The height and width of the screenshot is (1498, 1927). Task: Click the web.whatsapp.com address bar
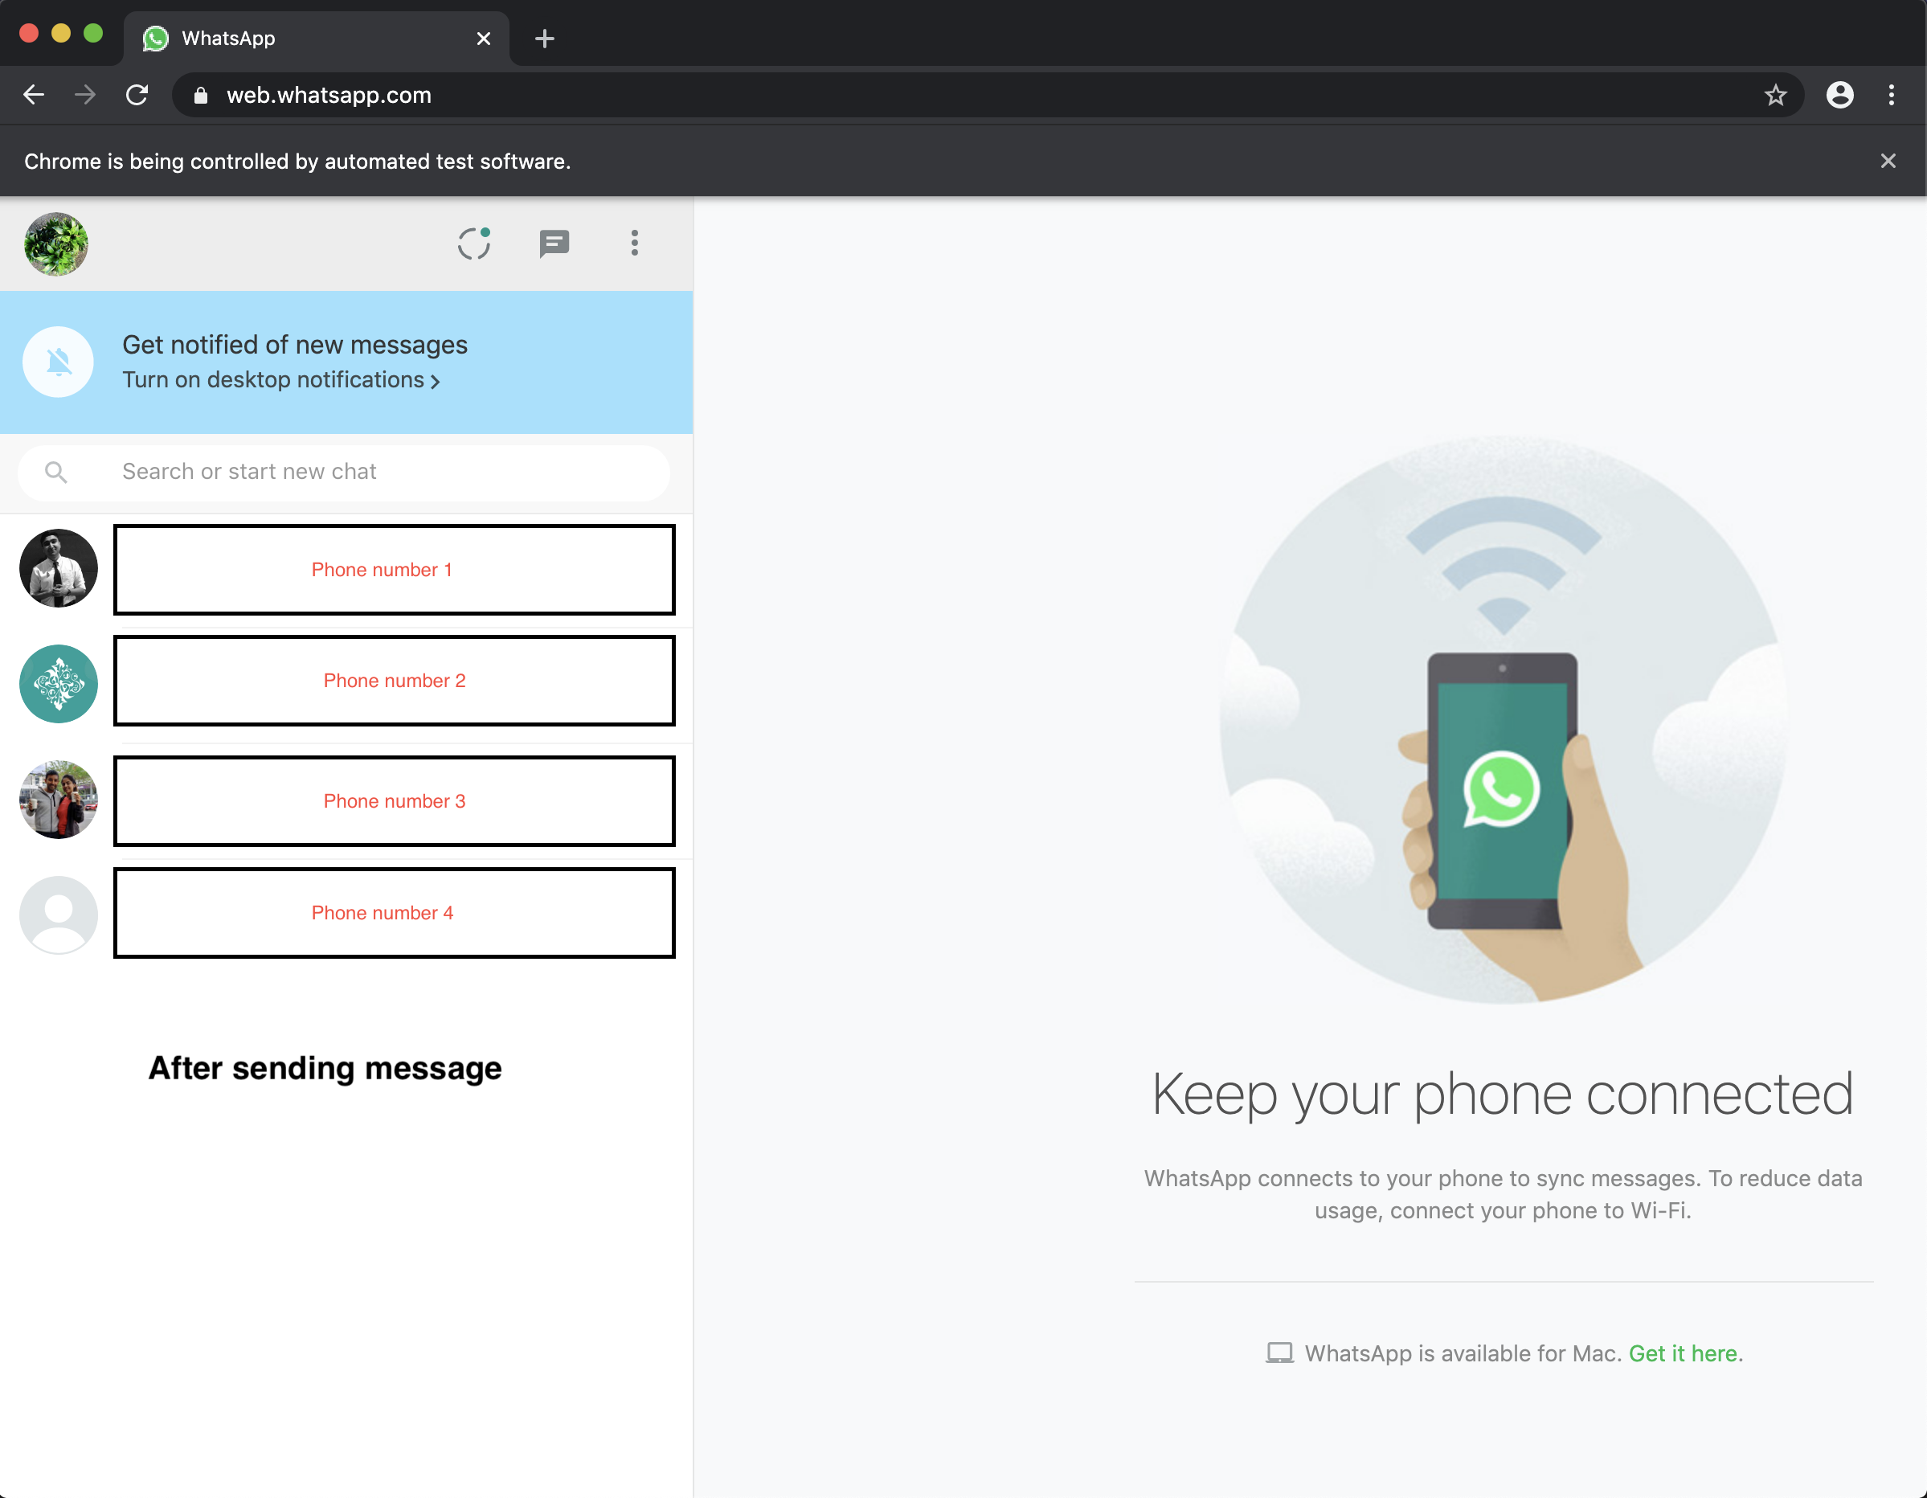tap(988, 96)
